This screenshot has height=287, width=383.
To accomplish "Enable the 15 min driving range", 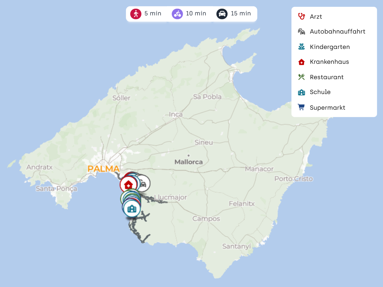I will tap(241, 13).
